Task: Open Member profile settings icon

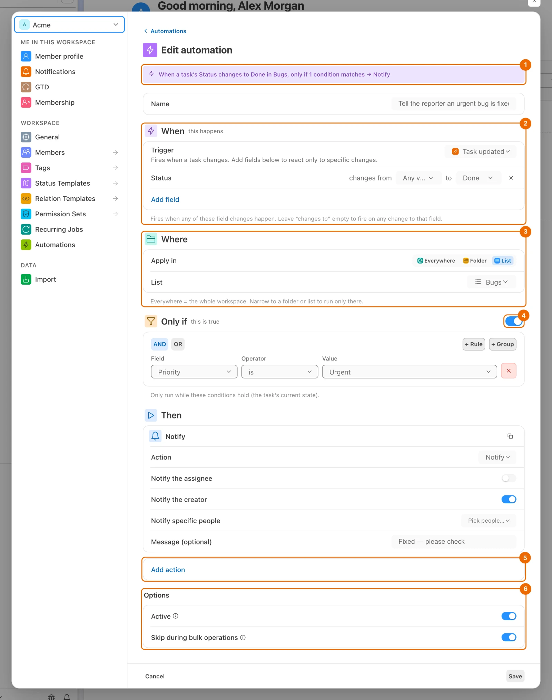Action: (26, 56)
